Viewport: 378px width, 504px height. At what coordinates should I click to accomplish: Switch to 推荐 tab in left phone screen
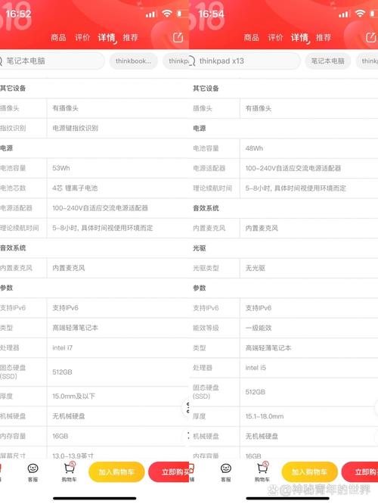point(130,38)
